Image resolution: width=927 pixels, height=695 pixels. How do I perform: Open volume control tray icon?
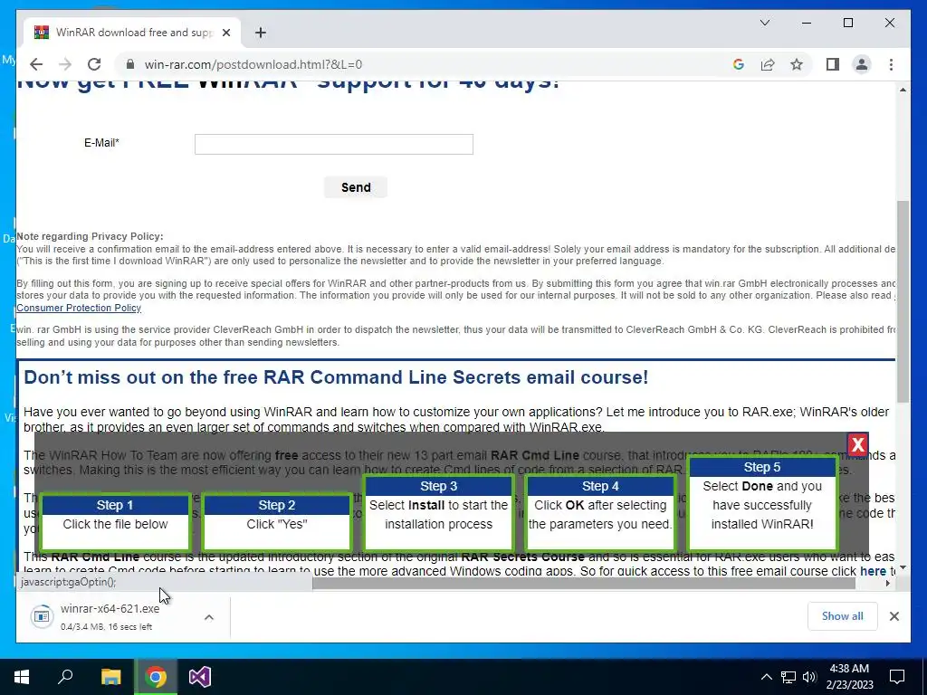tap(810, 677)
